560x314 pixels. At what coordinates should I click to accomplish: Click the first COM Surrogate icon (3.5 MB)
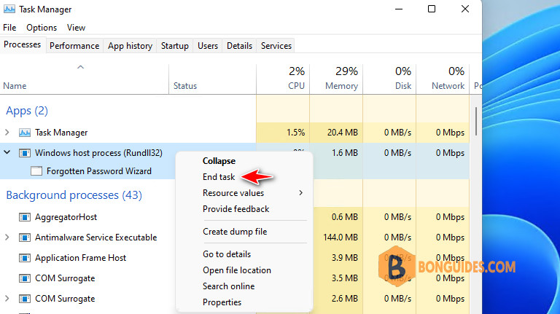[25, 278]
